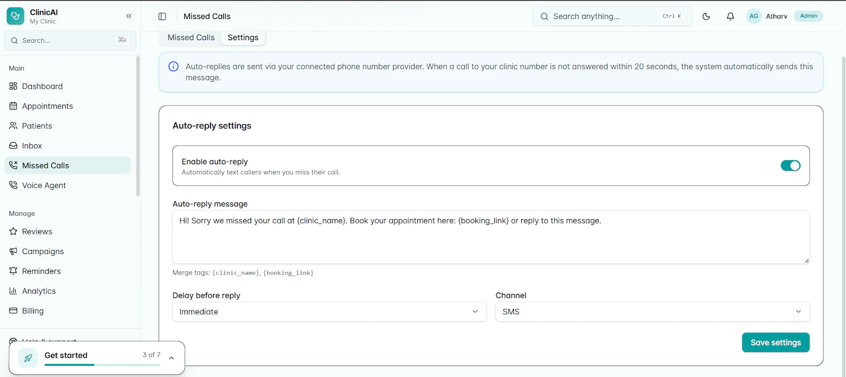846x377 pixels.
Task: Click the Reviews star icon
Action: tap(13, 231)
